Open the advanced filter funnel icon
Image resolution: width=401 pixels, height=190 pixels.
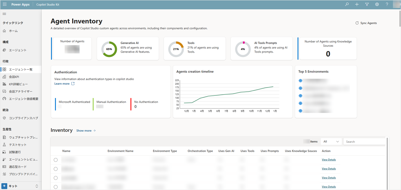tap(367, 4)
